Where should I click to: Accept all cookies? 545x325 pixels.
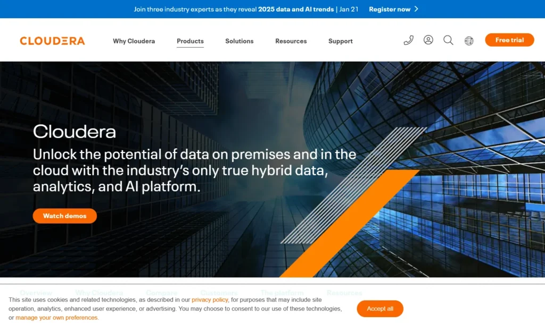coord(380,309)
